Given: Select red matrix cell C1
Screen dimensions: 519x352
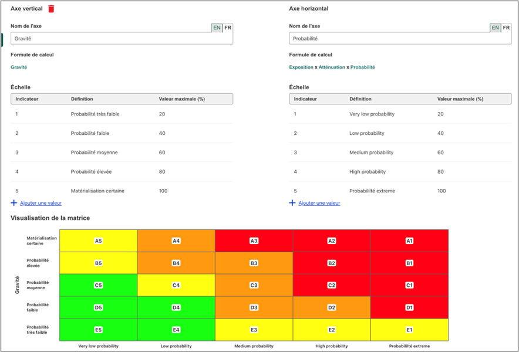Looking at the screenshot, I should [409, 285].
